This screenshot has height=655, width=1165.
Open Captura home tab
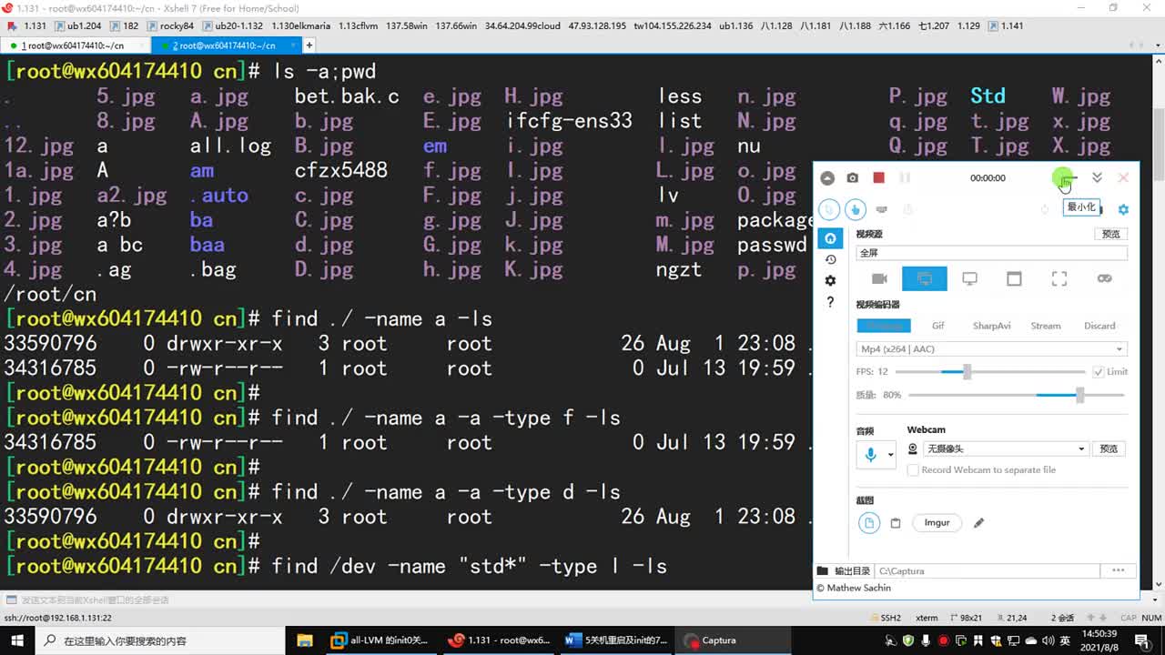829,238
